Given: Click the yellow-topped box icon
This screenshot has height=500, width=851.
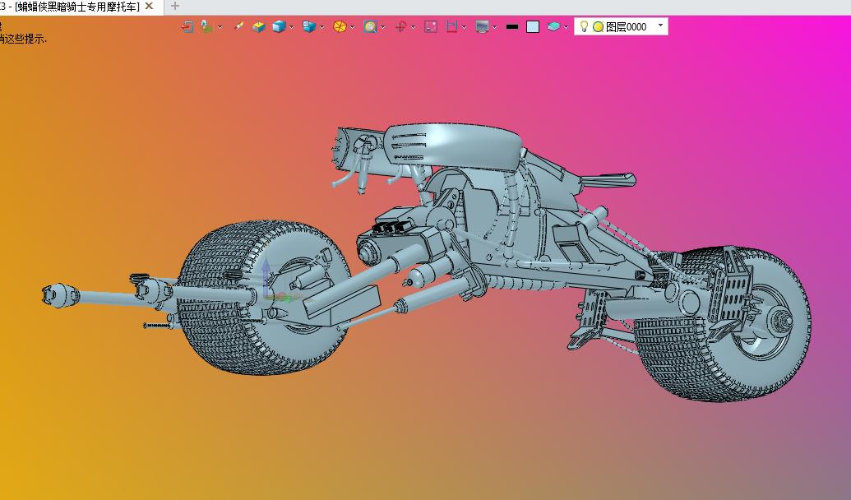Looking at the screenshot, I should coord(258,26).
